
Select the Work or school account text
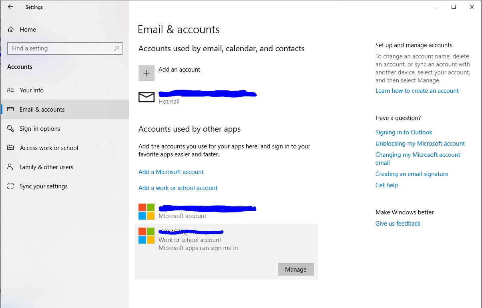(x=190, y=240)
